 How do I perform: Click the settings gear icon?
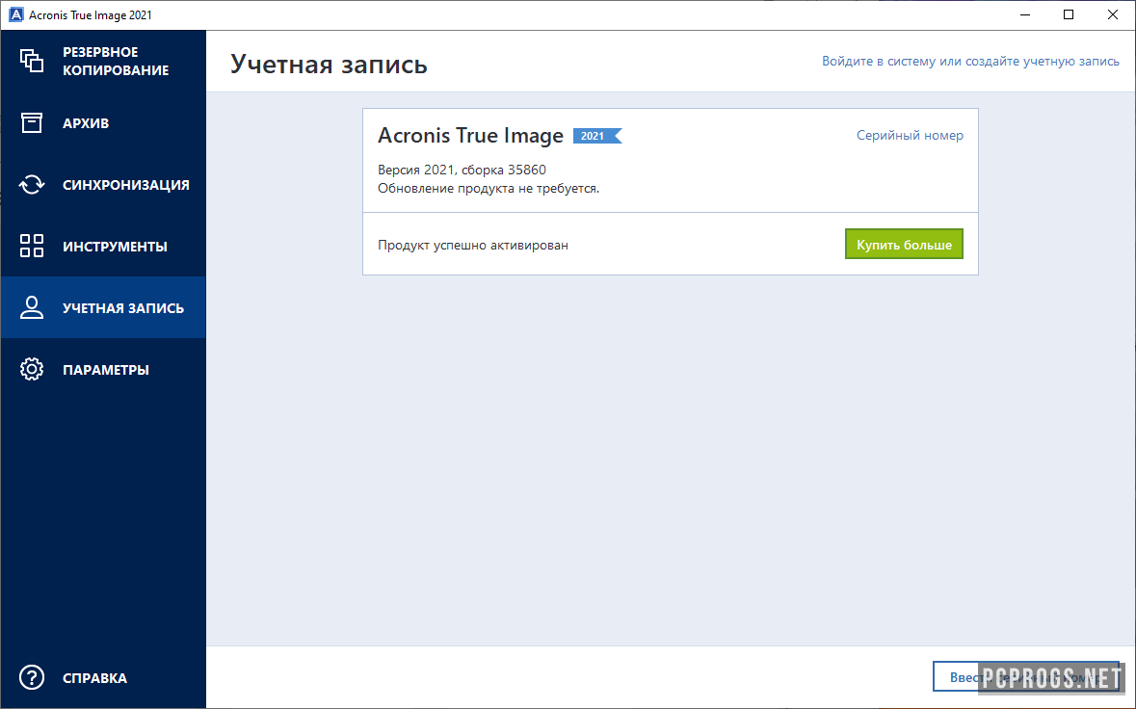32,369
